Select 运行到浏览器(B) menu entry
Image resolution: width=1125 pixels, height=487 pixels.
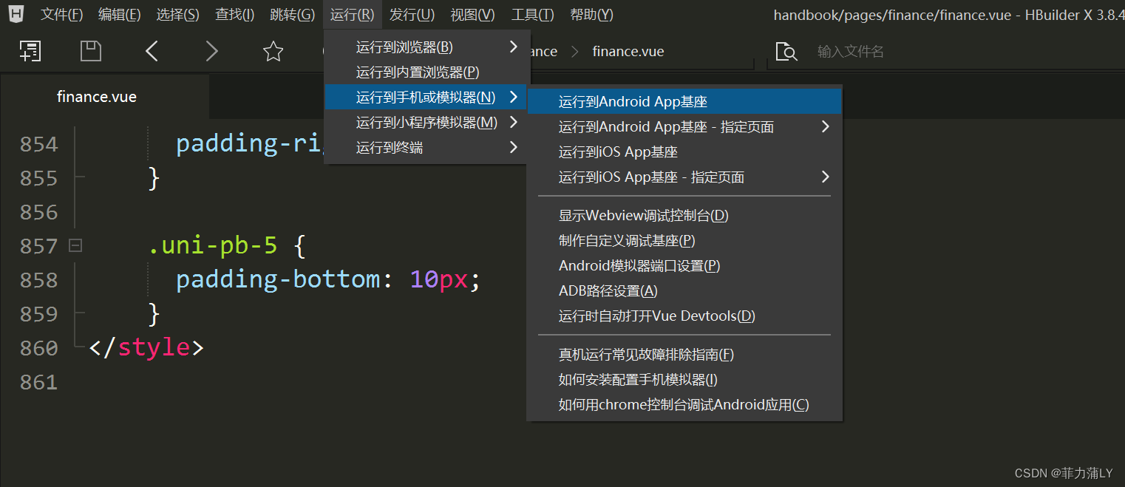[x=427, y=47]
